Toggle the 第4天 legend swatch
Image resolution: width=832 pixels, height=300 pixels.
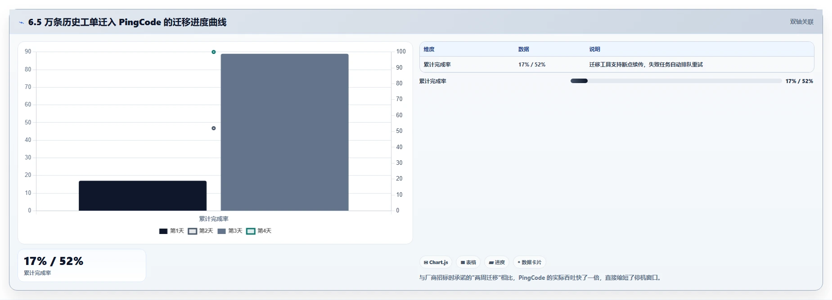(251, 231)
